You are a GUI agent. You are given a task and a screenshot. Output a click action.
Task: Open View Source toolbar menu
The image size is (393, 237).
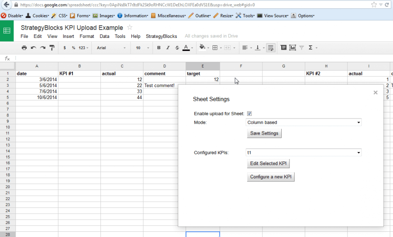[x=273, y=16]
